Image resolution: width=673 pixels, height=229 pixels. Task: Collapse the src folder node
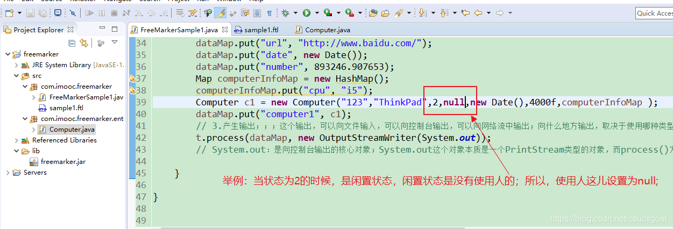(16, 76)
